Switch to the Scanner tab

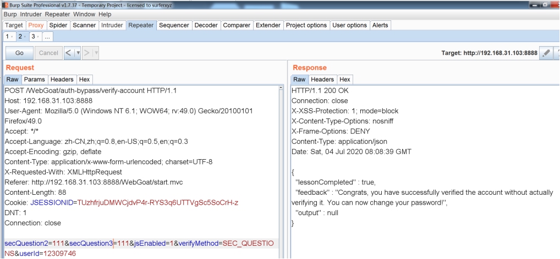[84, 25]
